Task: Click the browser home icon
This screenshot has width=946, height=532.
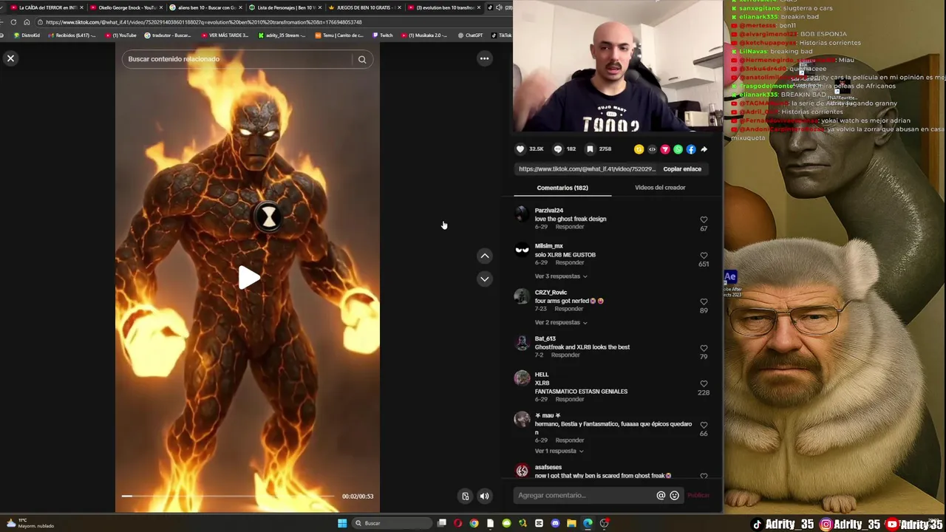Action: click(27, 22)
